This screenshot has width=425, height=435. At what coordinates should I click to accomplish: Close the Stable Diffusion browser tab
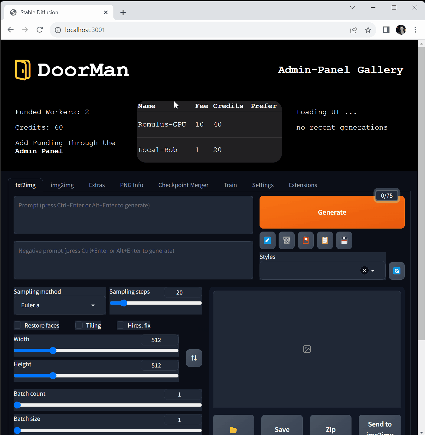coord(106,12)
